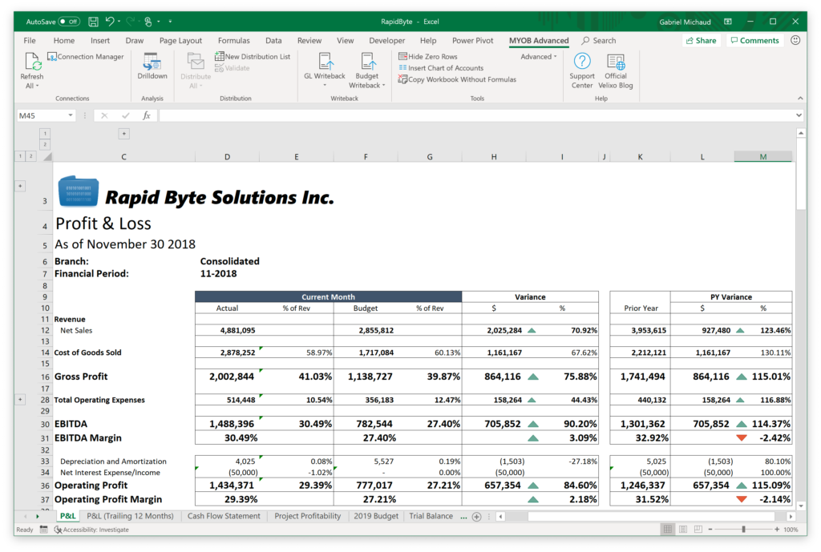Image resolution: width=821 pixels, height=552 pixels.
Task: Switch to Page Break Preview
Action: [x=698, y=530]
